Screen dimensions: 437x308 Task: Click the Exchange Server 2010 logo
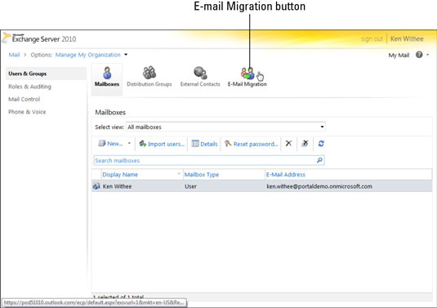39,38
